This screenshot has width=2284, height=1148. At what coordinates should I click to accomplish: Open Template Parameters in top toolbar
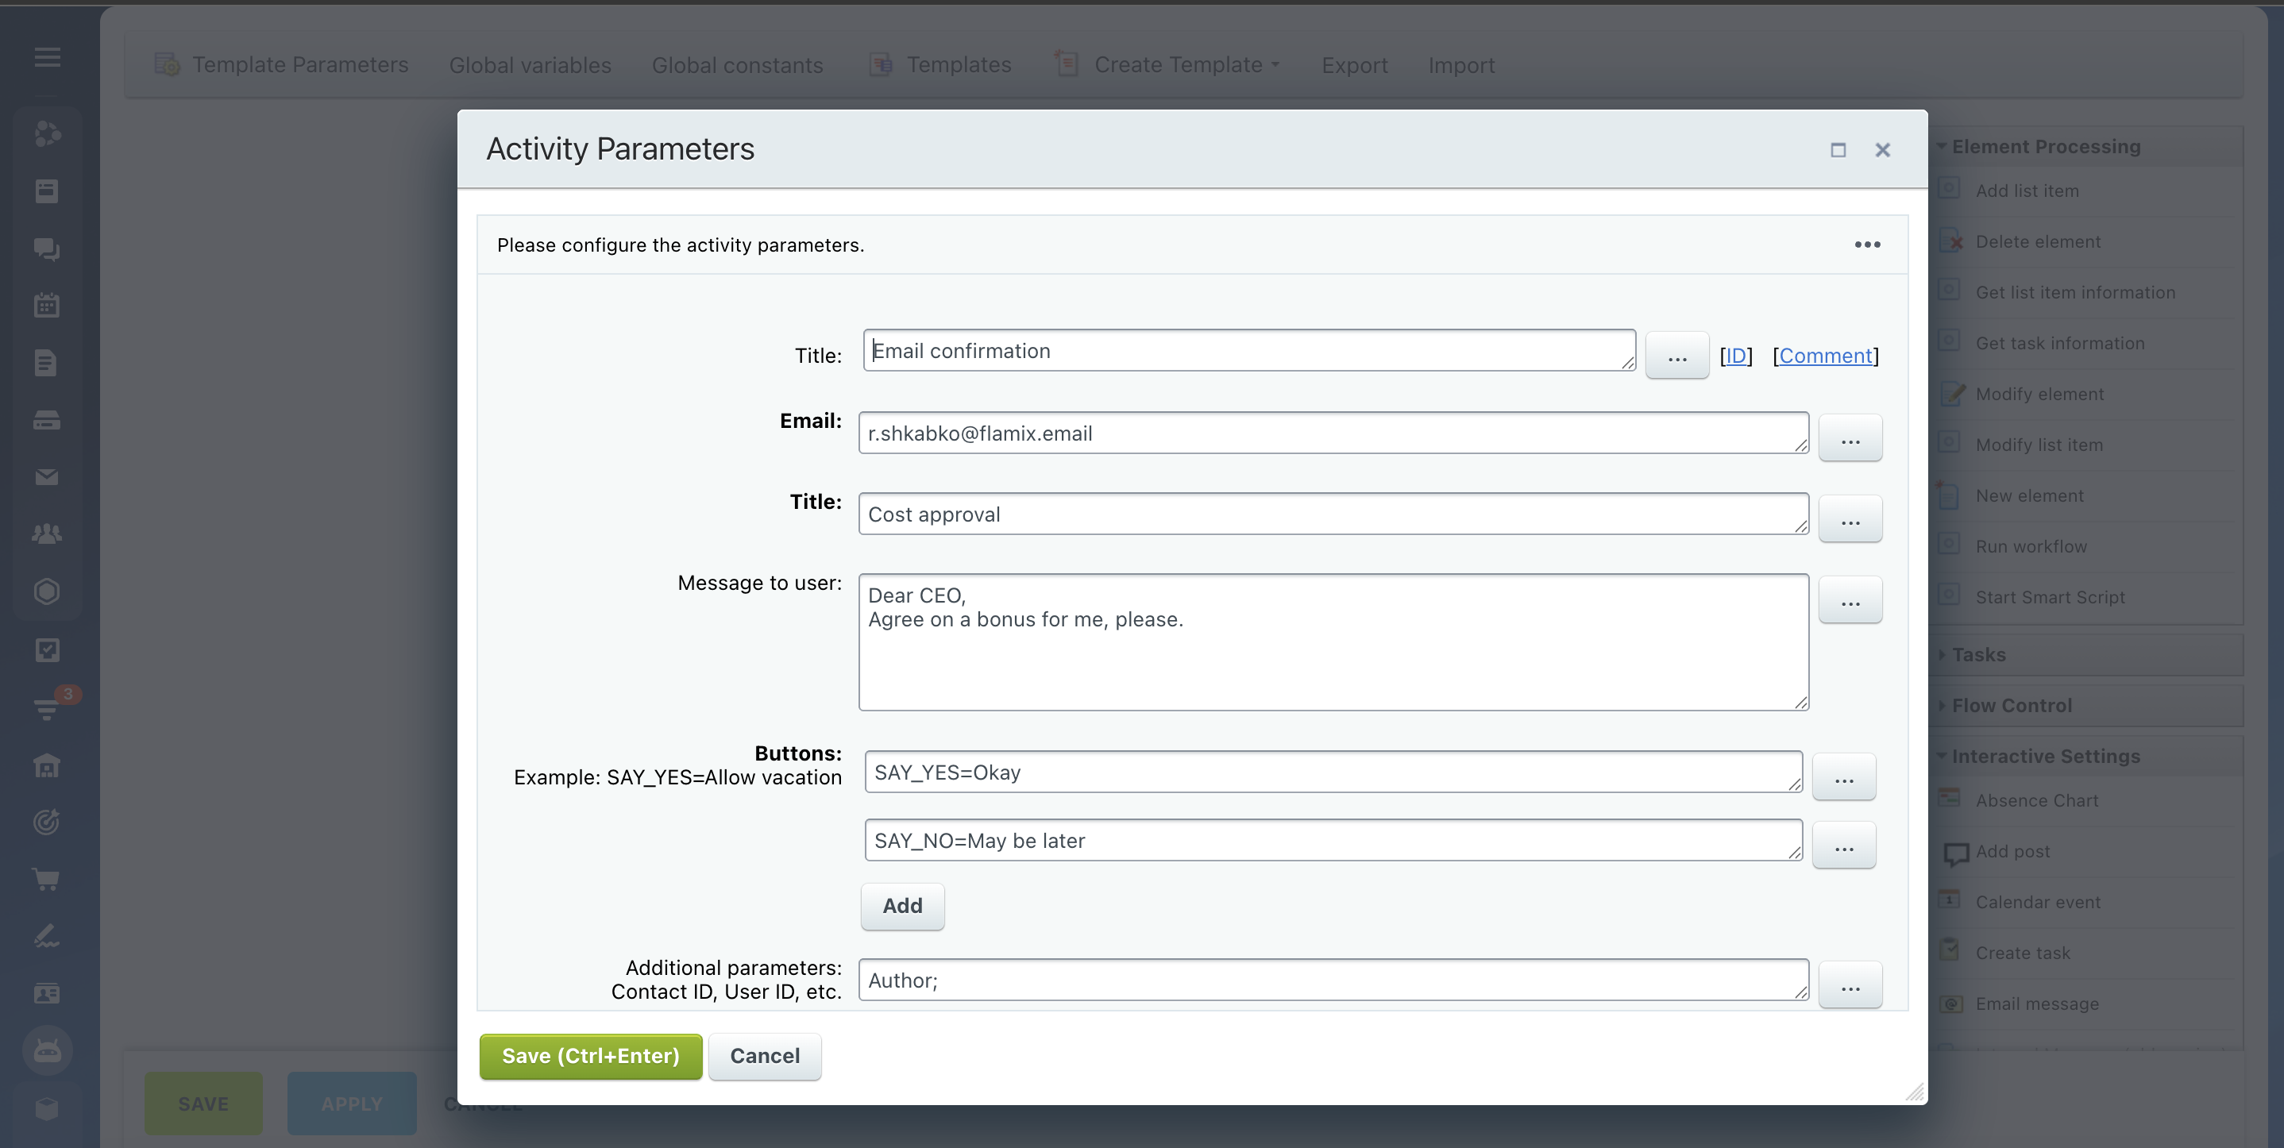(x=299, y=65)
